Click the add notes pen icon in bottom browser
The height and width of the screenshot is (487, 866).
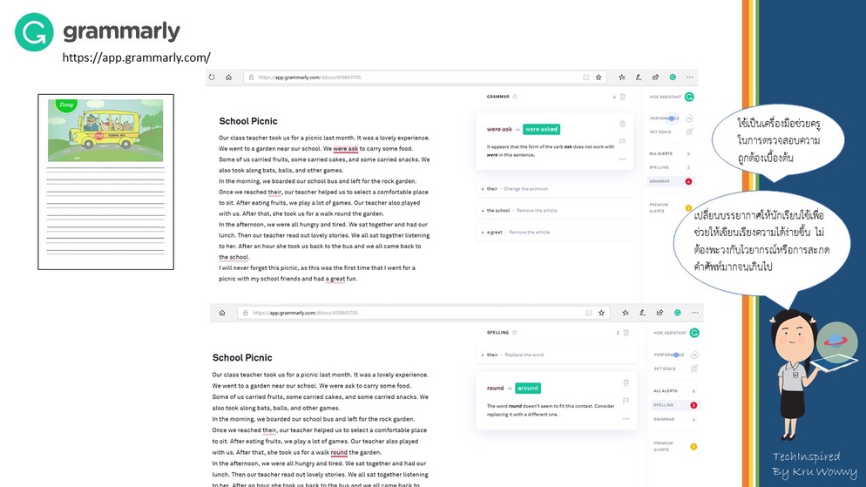coord(642,313)
